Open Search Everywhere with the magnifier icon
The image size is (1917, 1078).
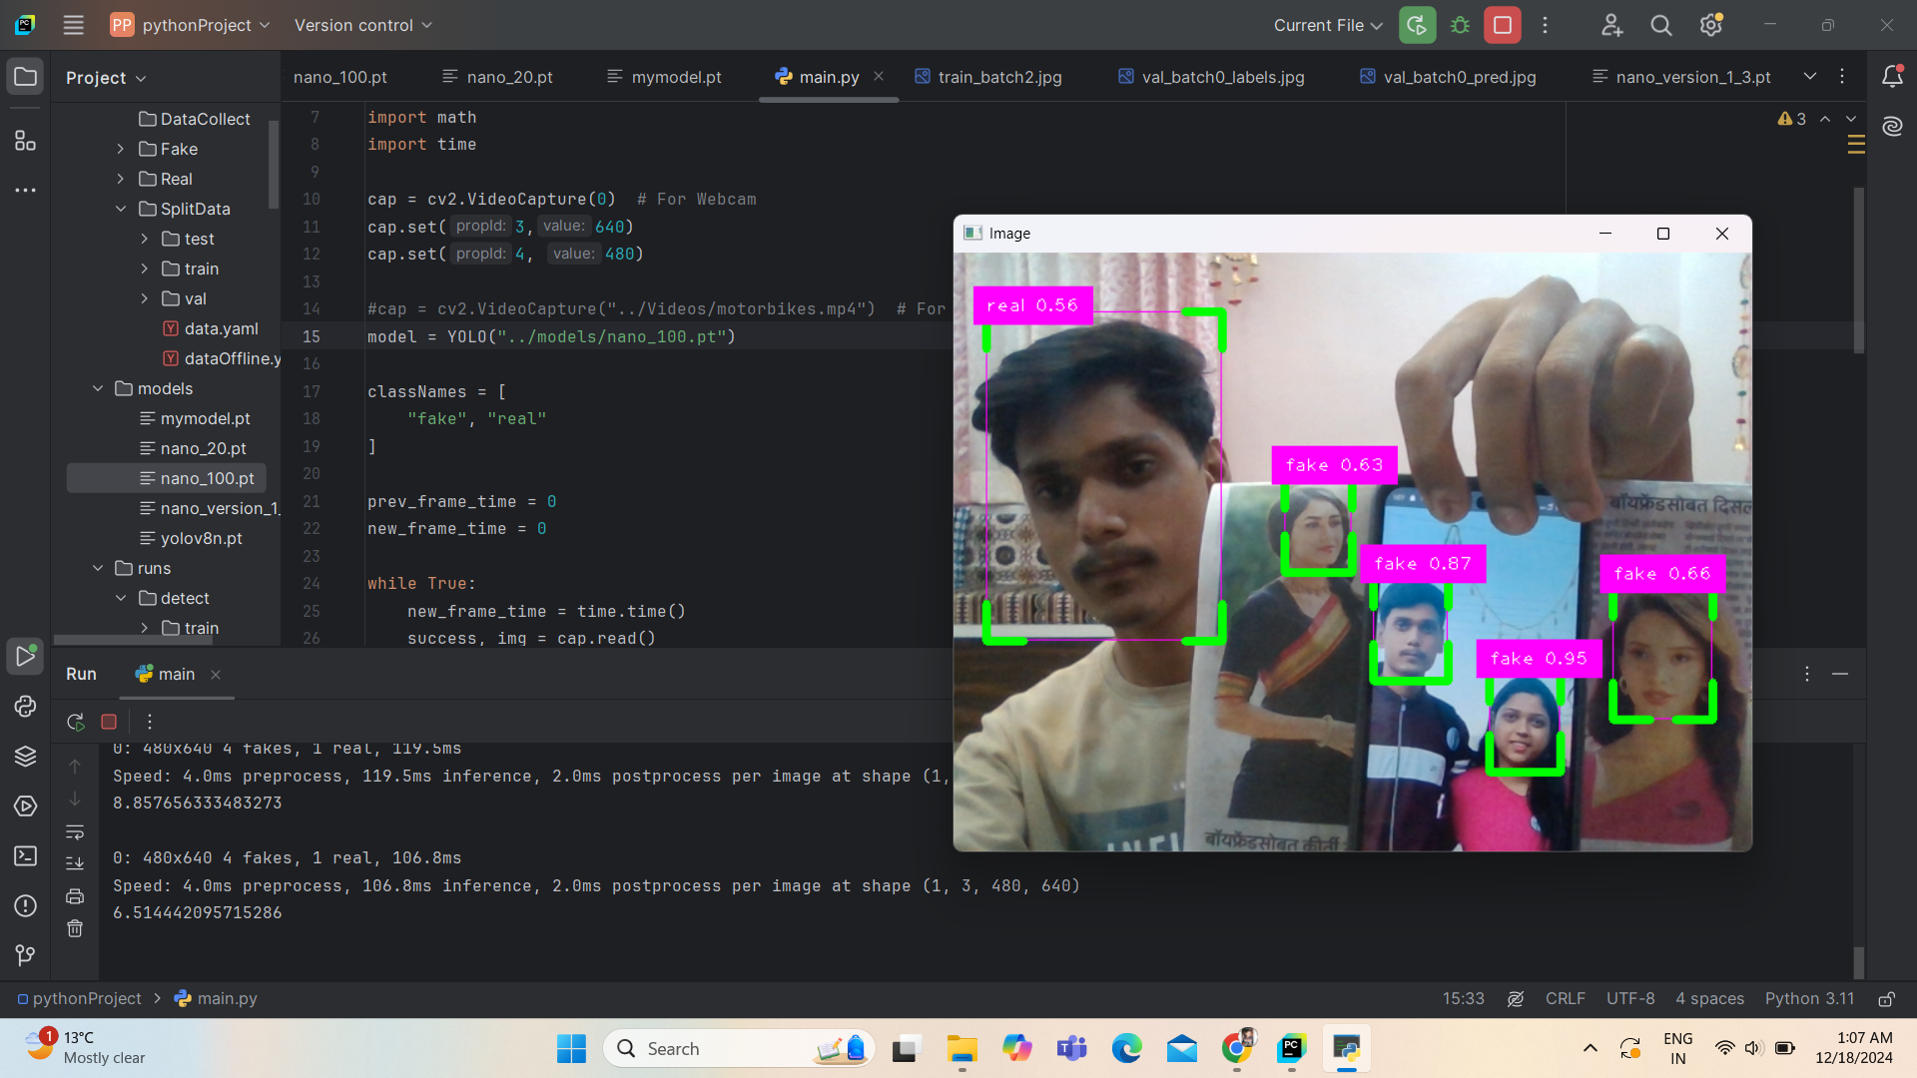[x=1660, y=25]
